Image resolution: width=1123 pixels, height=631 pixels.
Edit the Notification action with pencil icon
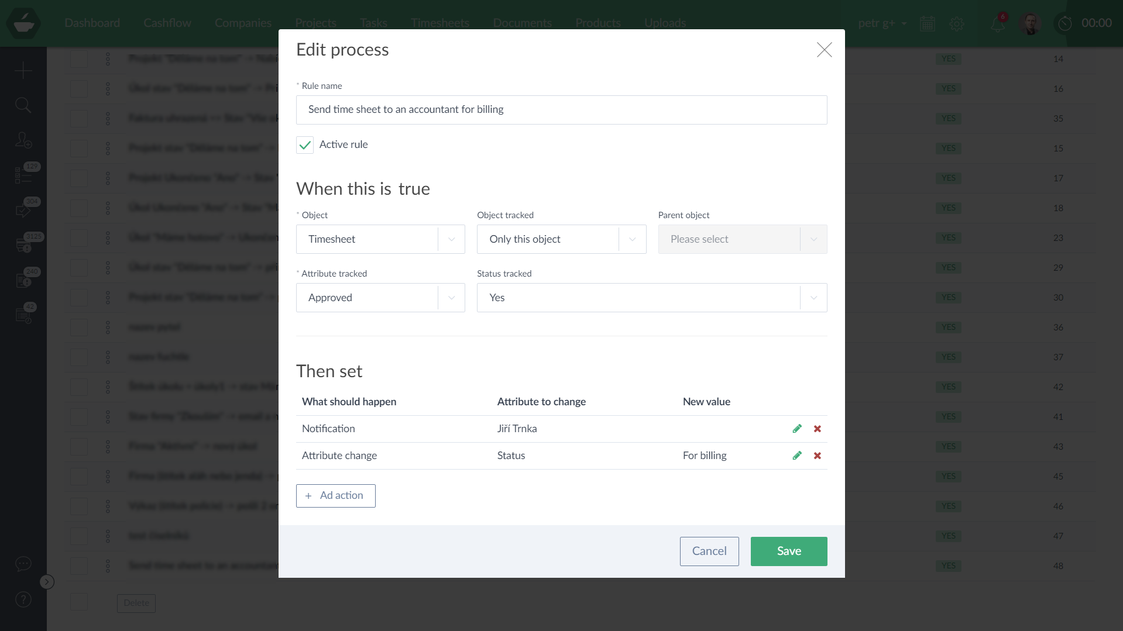(797, 429)
